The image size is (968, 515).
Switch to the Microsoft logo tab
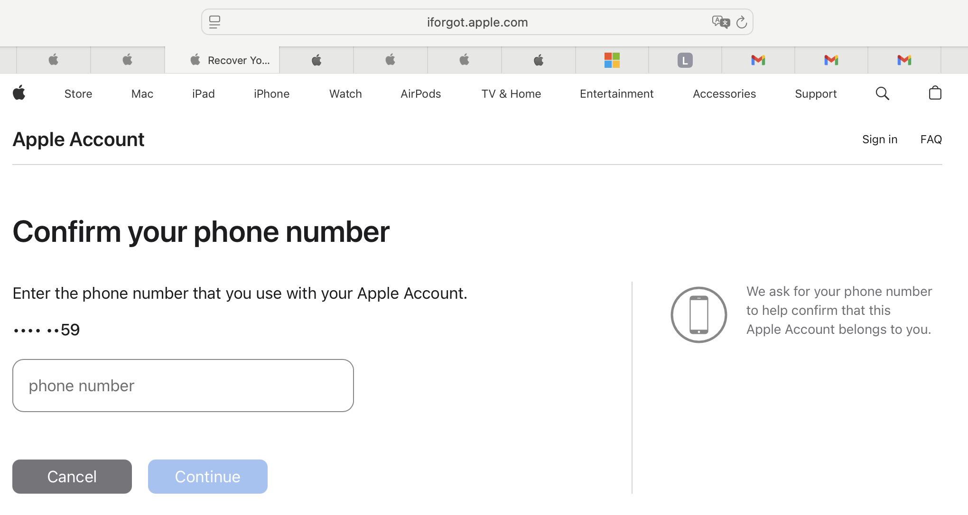click(612, 60)
